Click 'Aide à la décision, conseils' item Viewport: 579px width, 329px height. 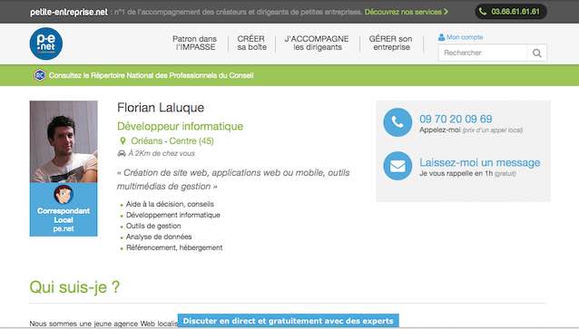[170, 204]
